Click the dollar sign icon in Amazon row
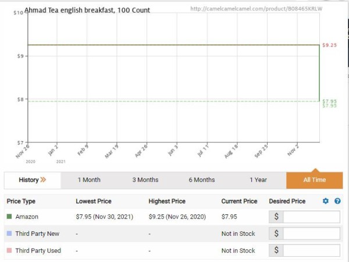Image resolution: width=349 pixels, height=262 pixels. pyautogui.click(x=276, y=217)
